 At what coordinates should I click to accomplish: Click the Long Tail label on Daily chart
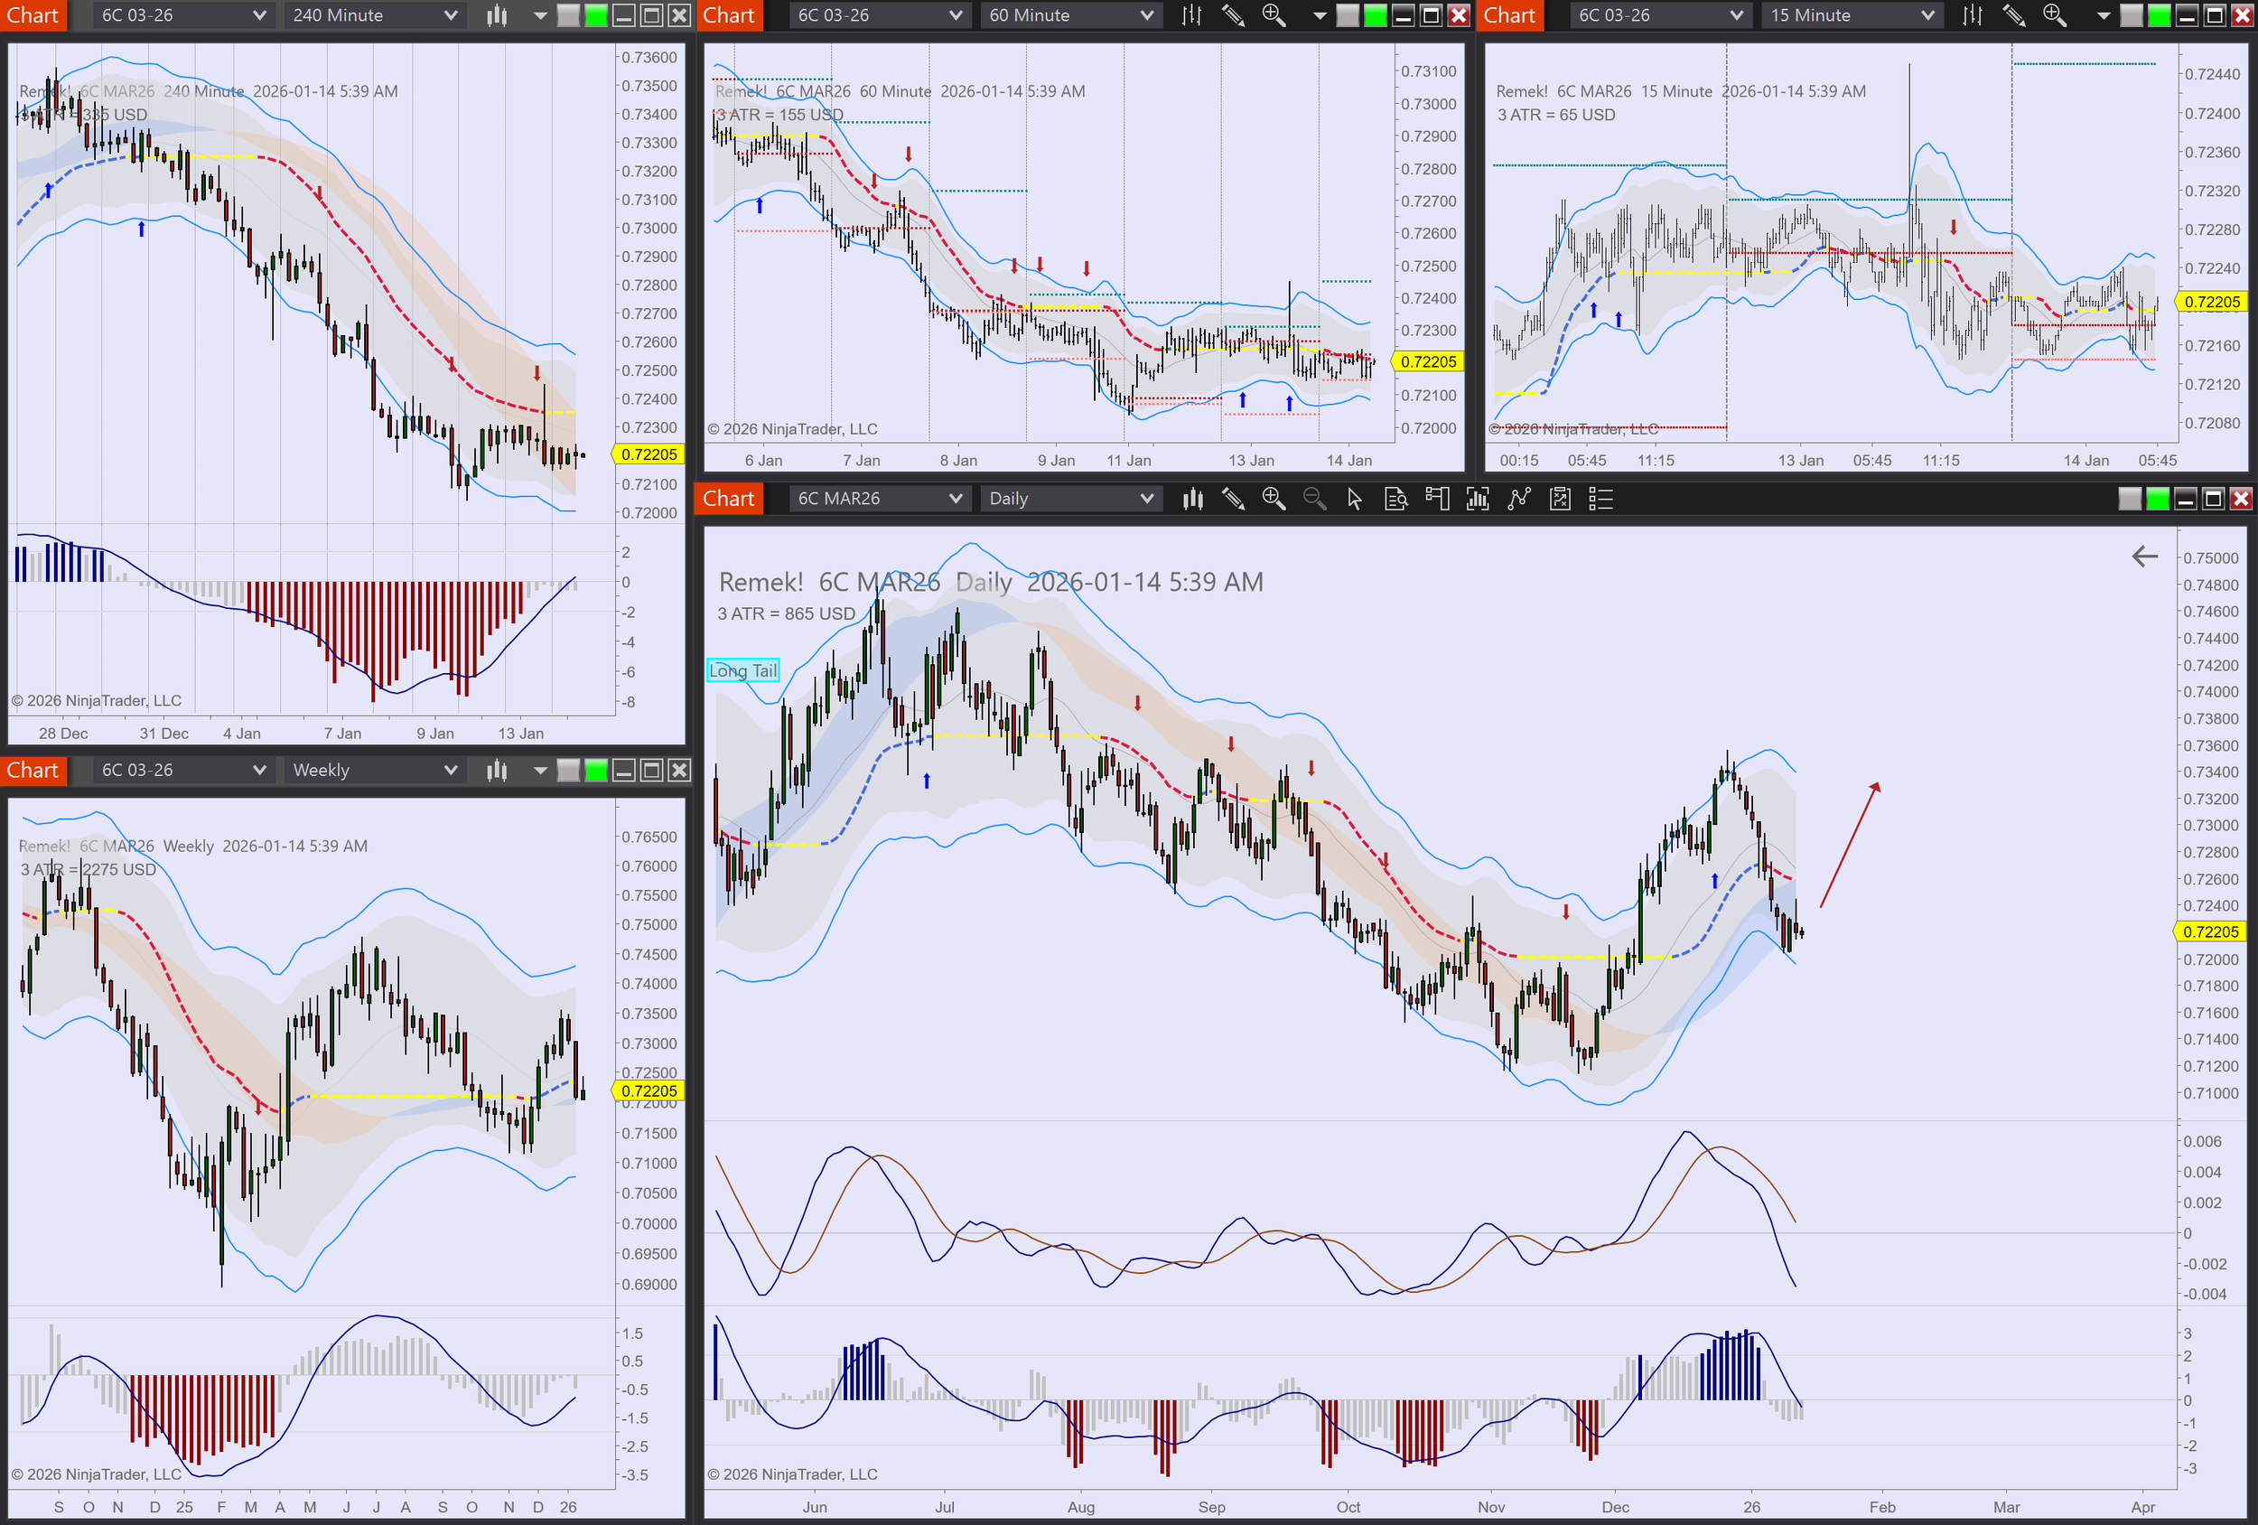tap(742, 670)
